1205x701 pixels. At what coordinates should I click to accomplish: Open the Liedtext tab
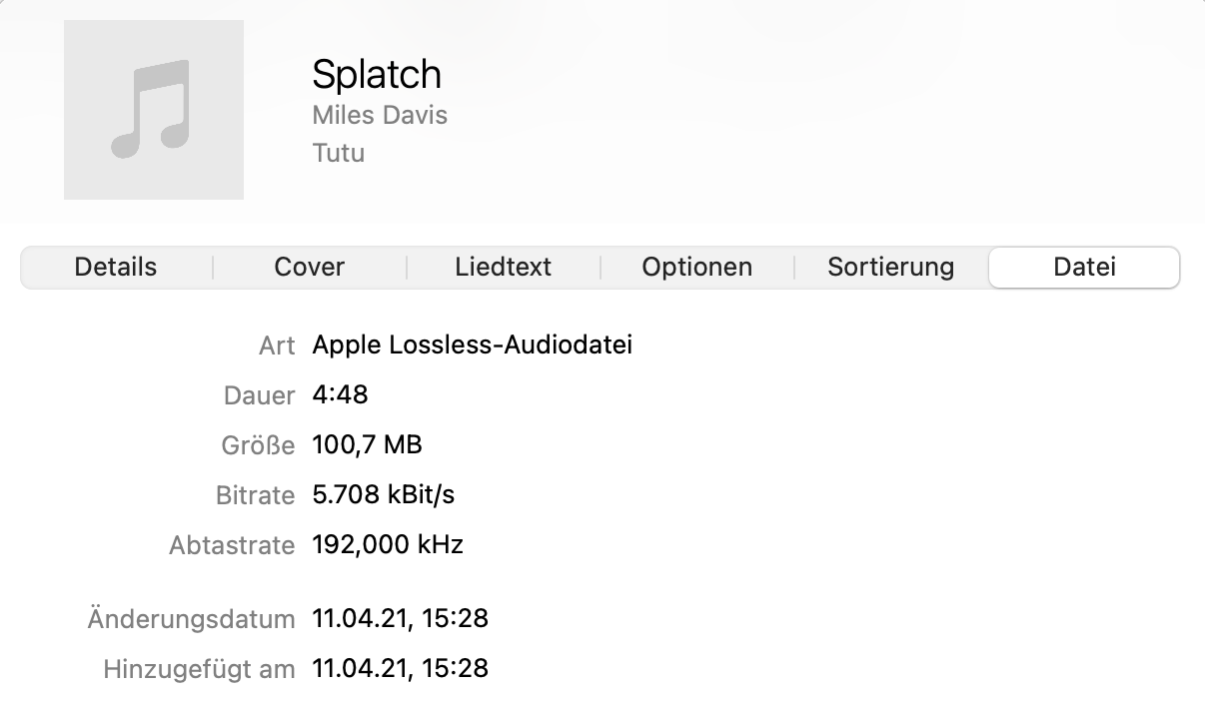point(504,268)
